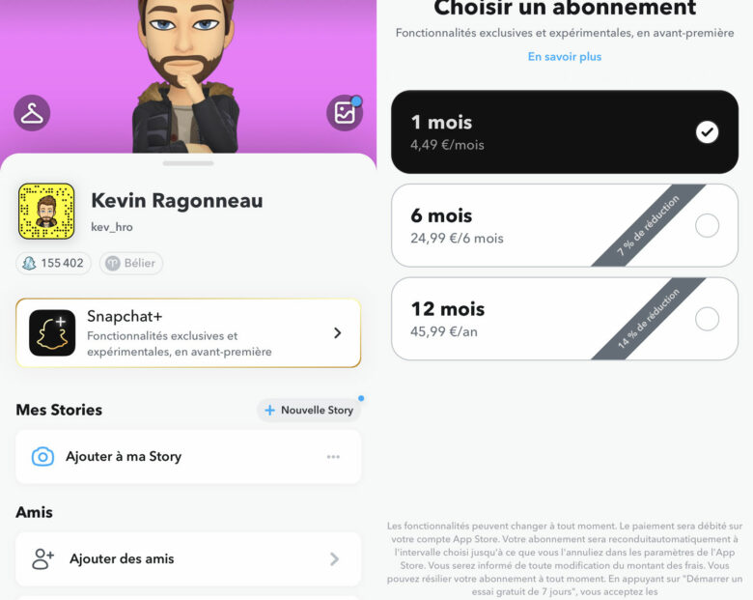The width and height of the screenshot is (753, 600).
Task: Open the three-dot menu for Ma Story
Action: [333, 457]
